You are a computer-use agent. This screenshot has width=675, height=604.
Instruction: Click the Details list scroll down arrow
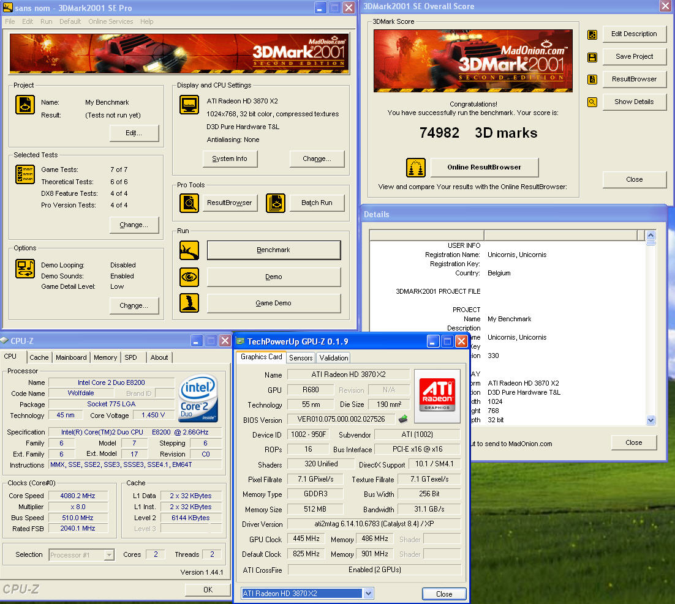tap(651, 420)
